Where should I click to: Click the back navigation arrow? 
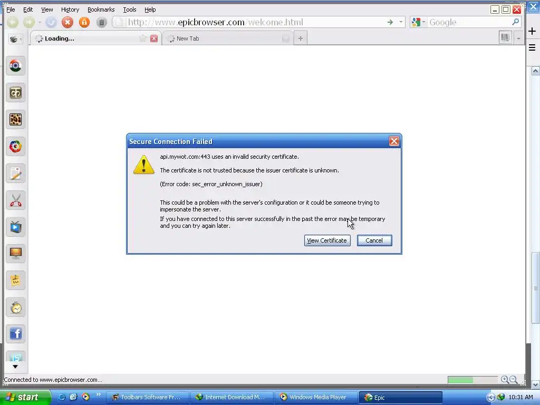pyautogui.click(x=13, y=22)
